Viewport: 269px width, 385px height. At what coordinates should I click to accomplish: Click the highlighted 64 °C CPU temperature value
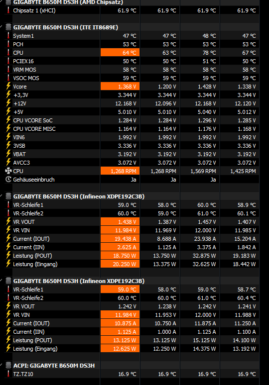(120, 53)
